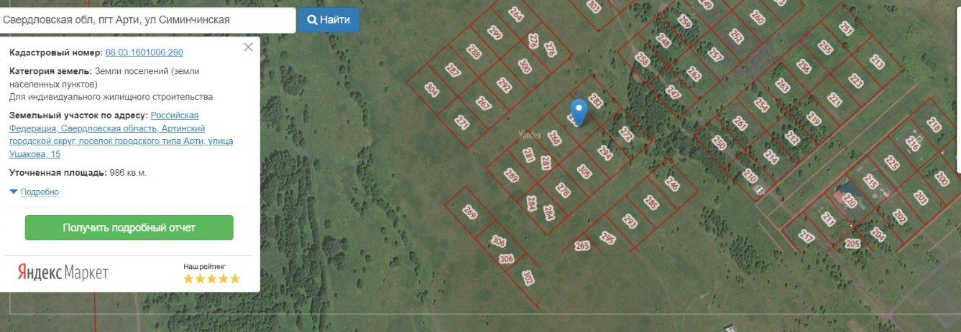The height and width of the screenshot is (332, 961).
Task: Select parcel labeled 271 on map
Action: pos(461,123)
